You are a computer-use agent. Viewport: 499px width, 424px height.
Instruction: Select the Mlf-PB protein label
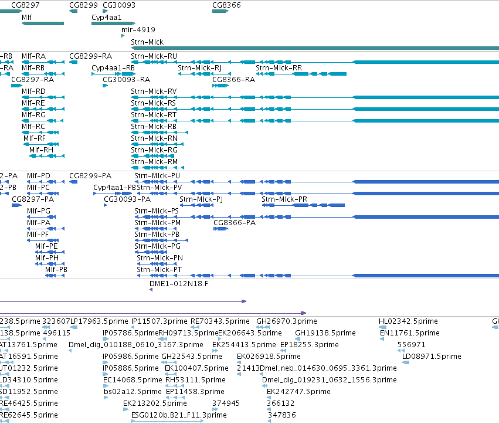pos(56,270)
